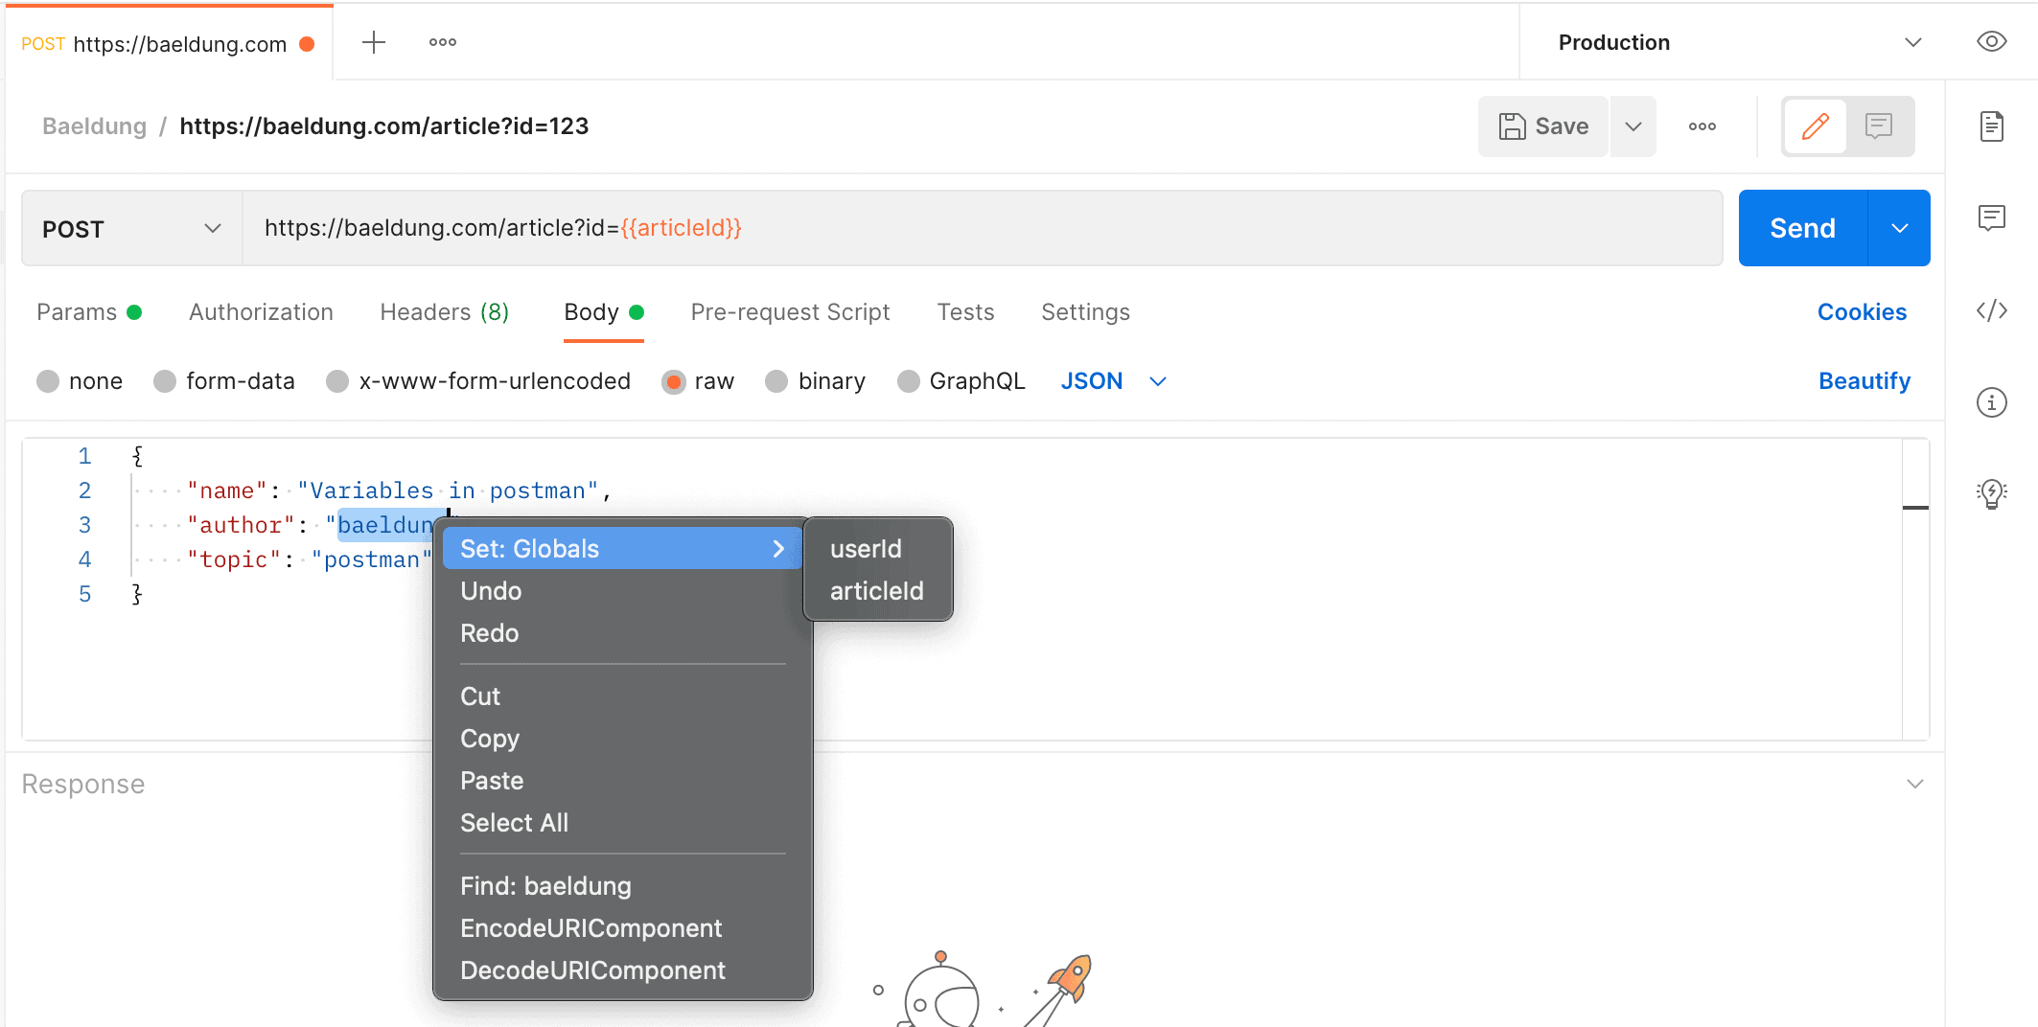Click the lightbulb Pull Requests icon
The width and height of the screenshot is (2038, 1027).
point(1992,493)
